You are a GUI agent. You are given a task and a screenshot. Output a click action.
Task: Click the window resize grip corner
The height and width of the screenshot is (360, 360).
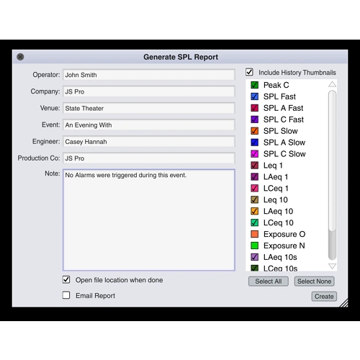coord(344,303)
